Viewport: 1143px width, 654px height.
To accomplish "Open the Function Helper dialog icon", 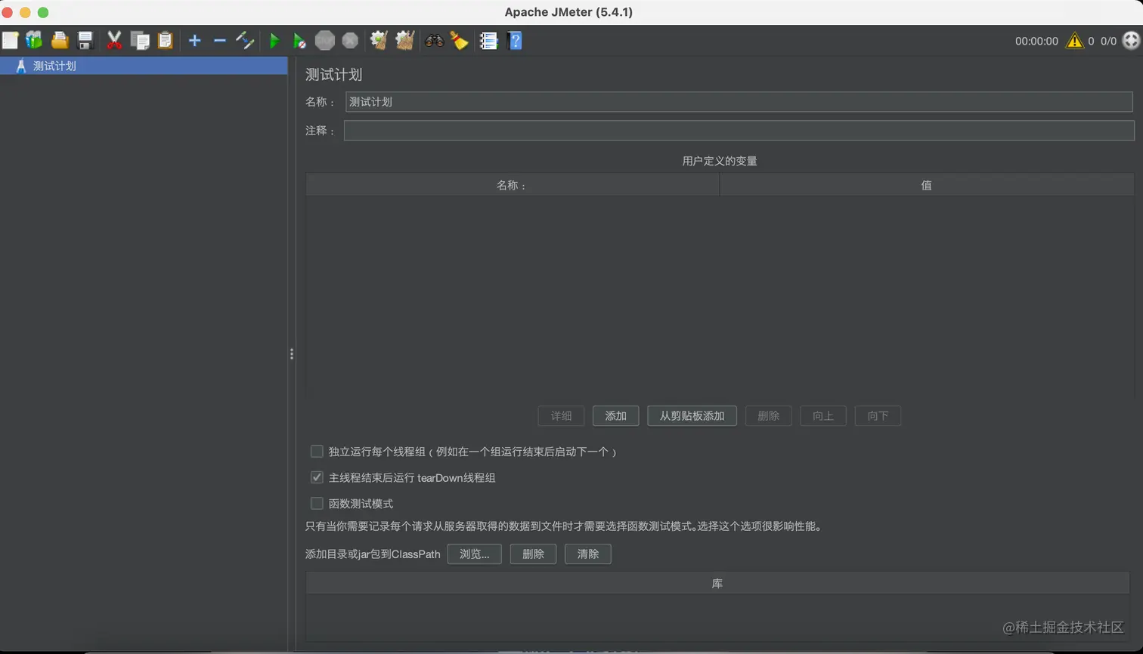I will click(x=488, y=40).
